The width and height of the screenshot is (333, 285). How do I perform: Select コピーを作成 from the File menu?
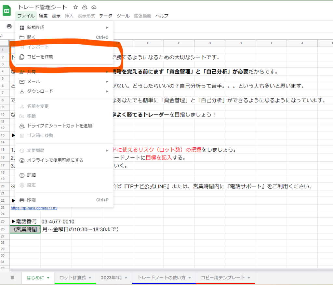pyautogui.click(x=40, y=57)
